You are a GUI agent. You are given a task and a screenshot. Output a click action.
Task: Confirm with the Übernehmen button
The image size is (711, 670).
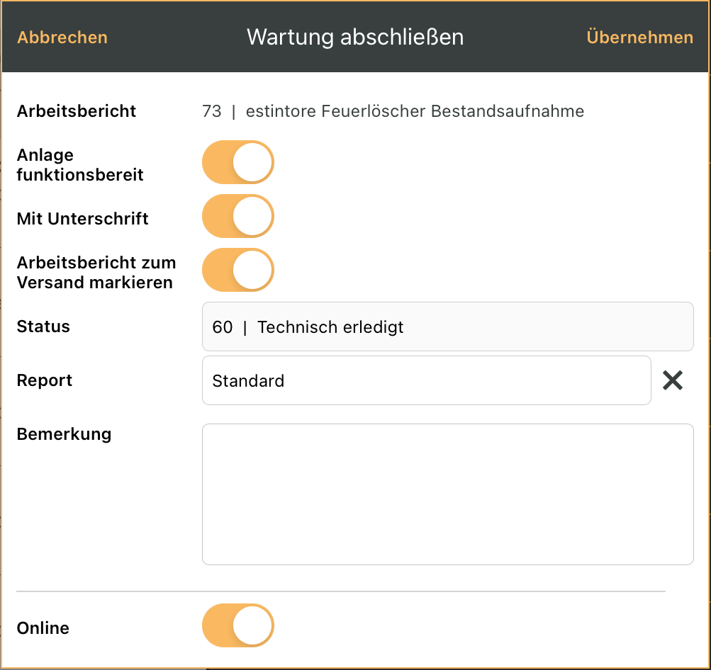coord(640,37)
